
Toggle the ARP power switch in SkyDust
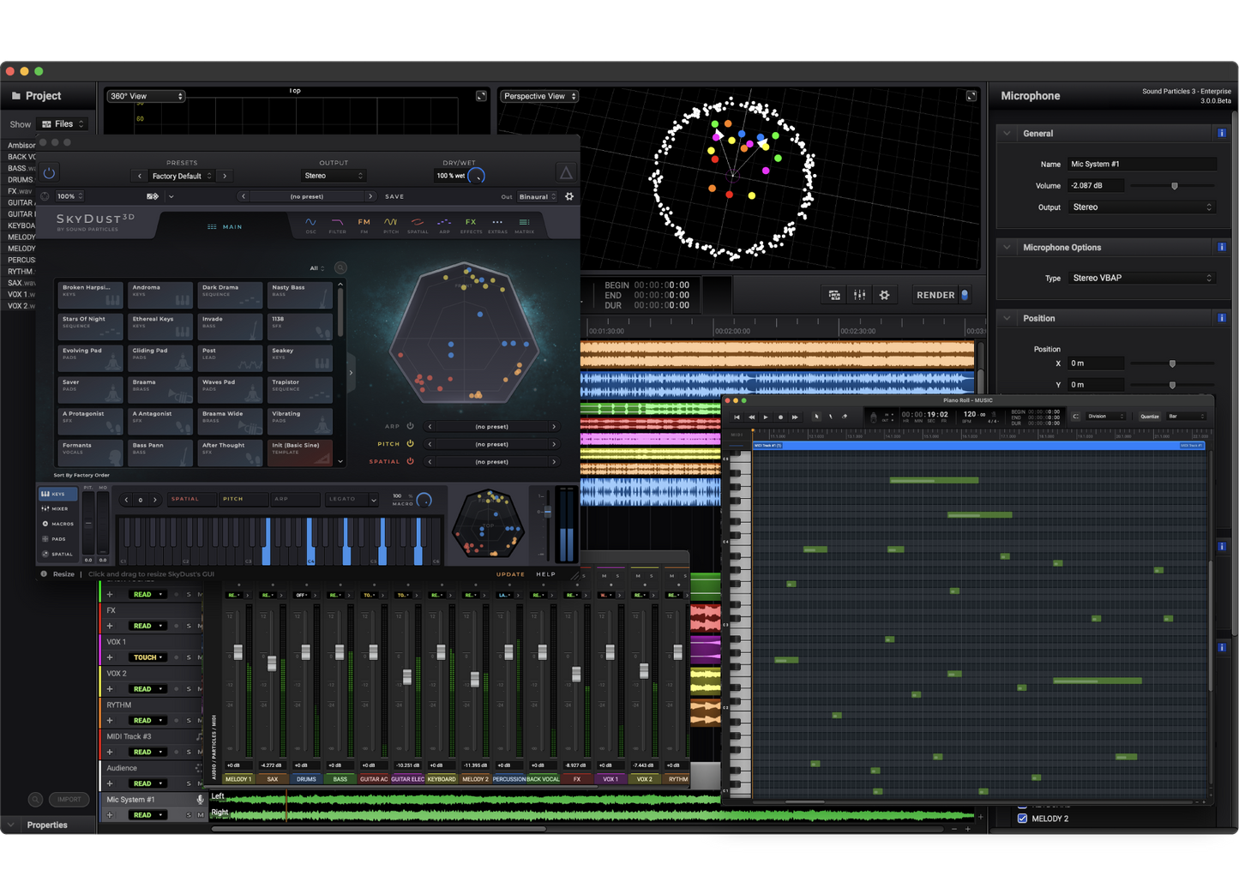tap(410, 426)
